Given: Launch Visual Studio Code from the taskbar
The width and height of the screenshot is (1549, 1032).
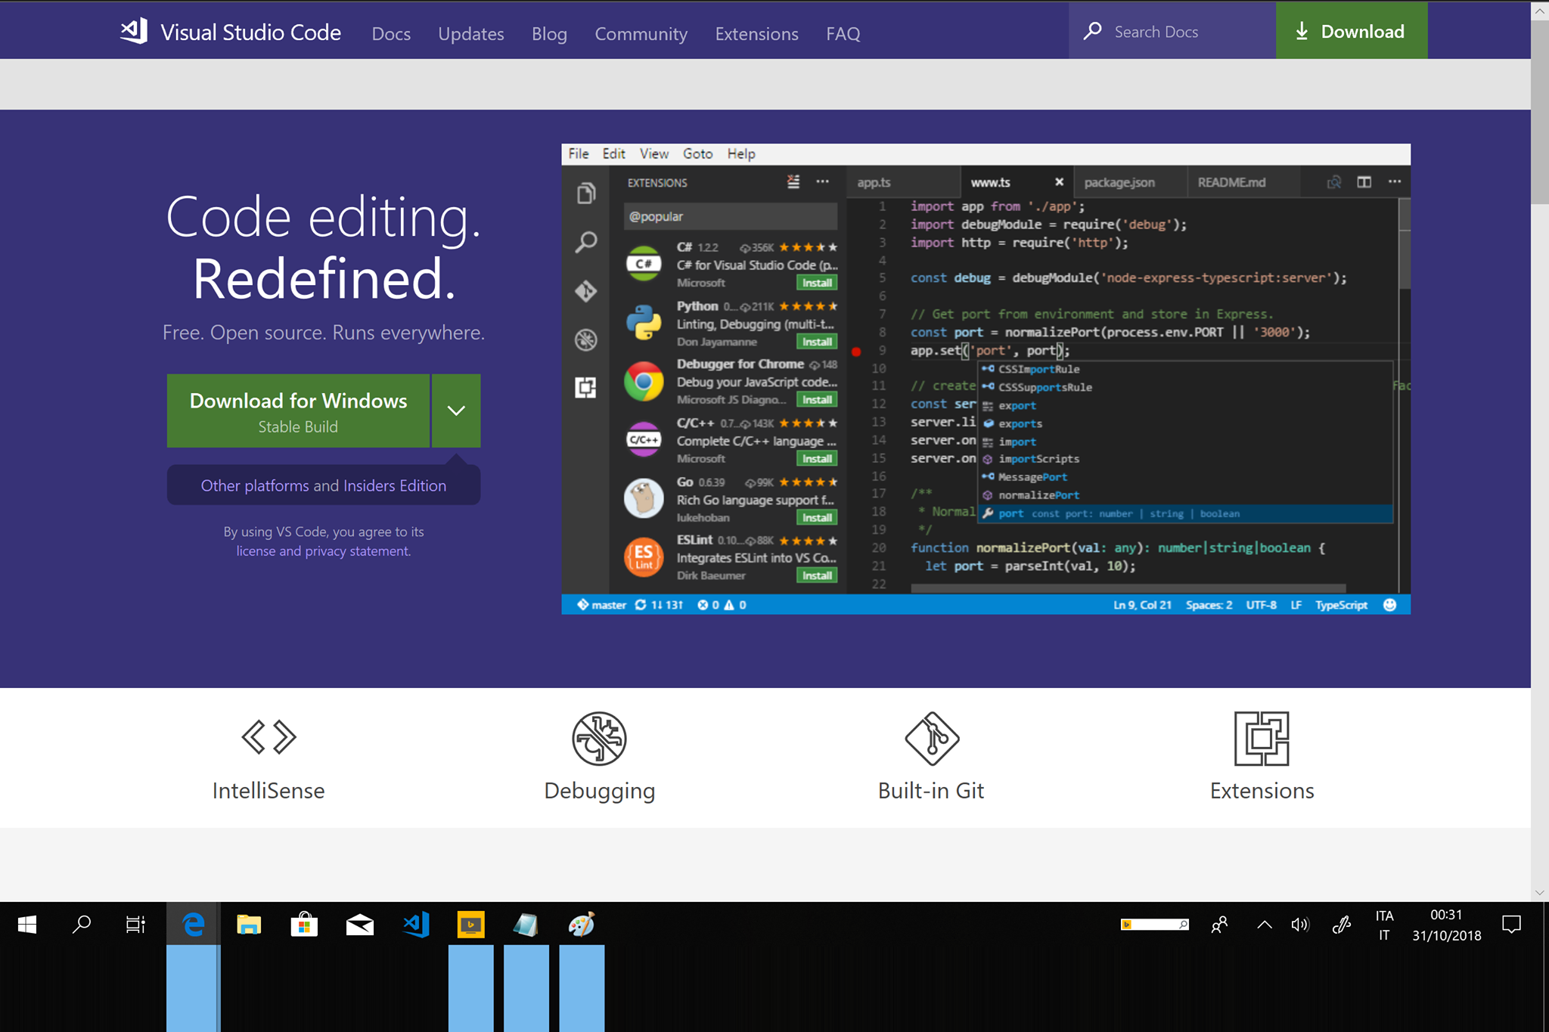Looking at the screenshot, I should [x=416, y=924].
